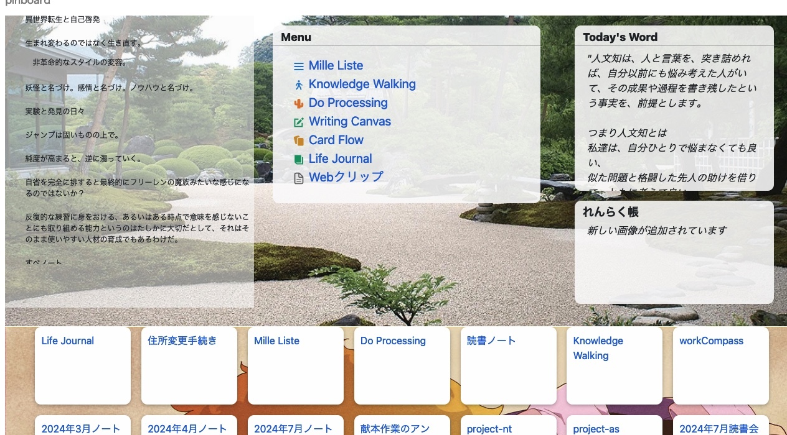Viewport: 787px width, 435px height.
Task: Click the Today's Word heading
Action: point(620,37)
